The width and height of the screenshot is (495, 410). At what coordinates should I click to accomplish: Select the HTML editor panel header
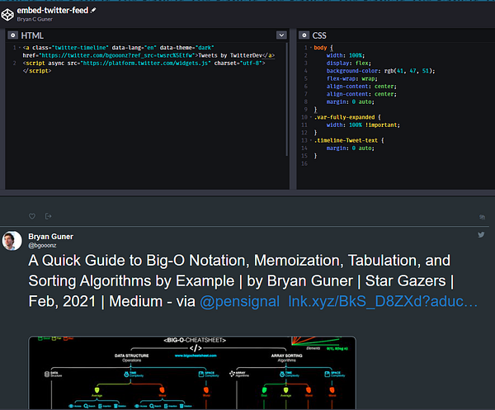(33, 35)
